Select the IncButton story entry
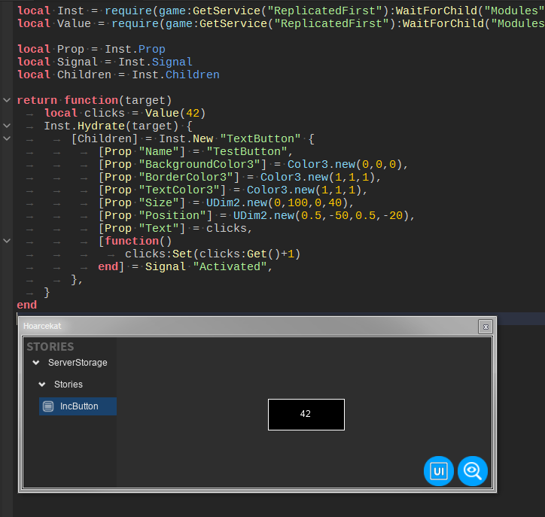Screen dimensions: 545x517 point(79,406)
